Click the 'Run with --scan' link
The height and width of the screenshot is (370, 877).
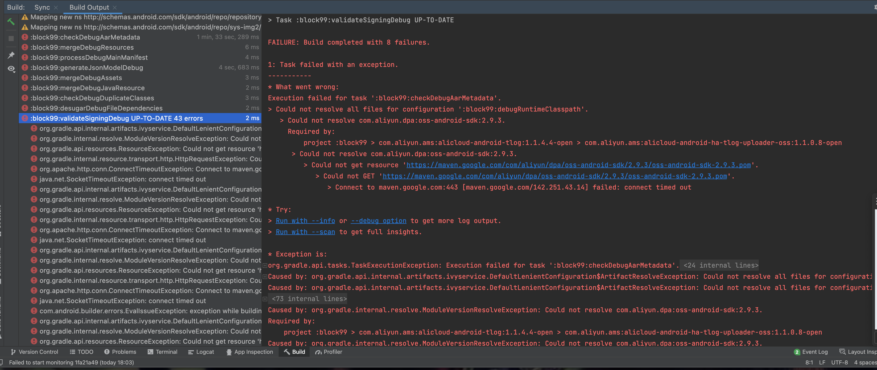click(305, 232)
